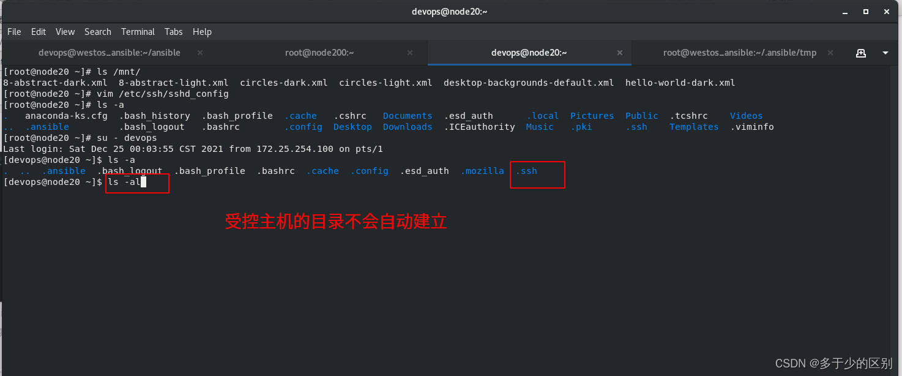This screenshot has width=902, height=376.
Task: Click .mozilla in devops listing
Action: point(482,171)
